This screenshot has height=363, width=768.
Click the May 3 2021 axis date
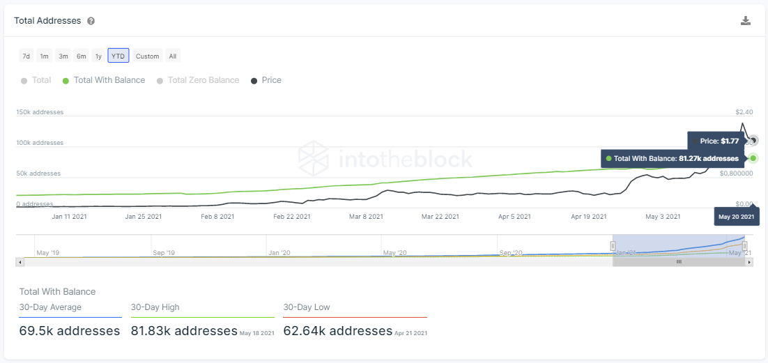663,216
